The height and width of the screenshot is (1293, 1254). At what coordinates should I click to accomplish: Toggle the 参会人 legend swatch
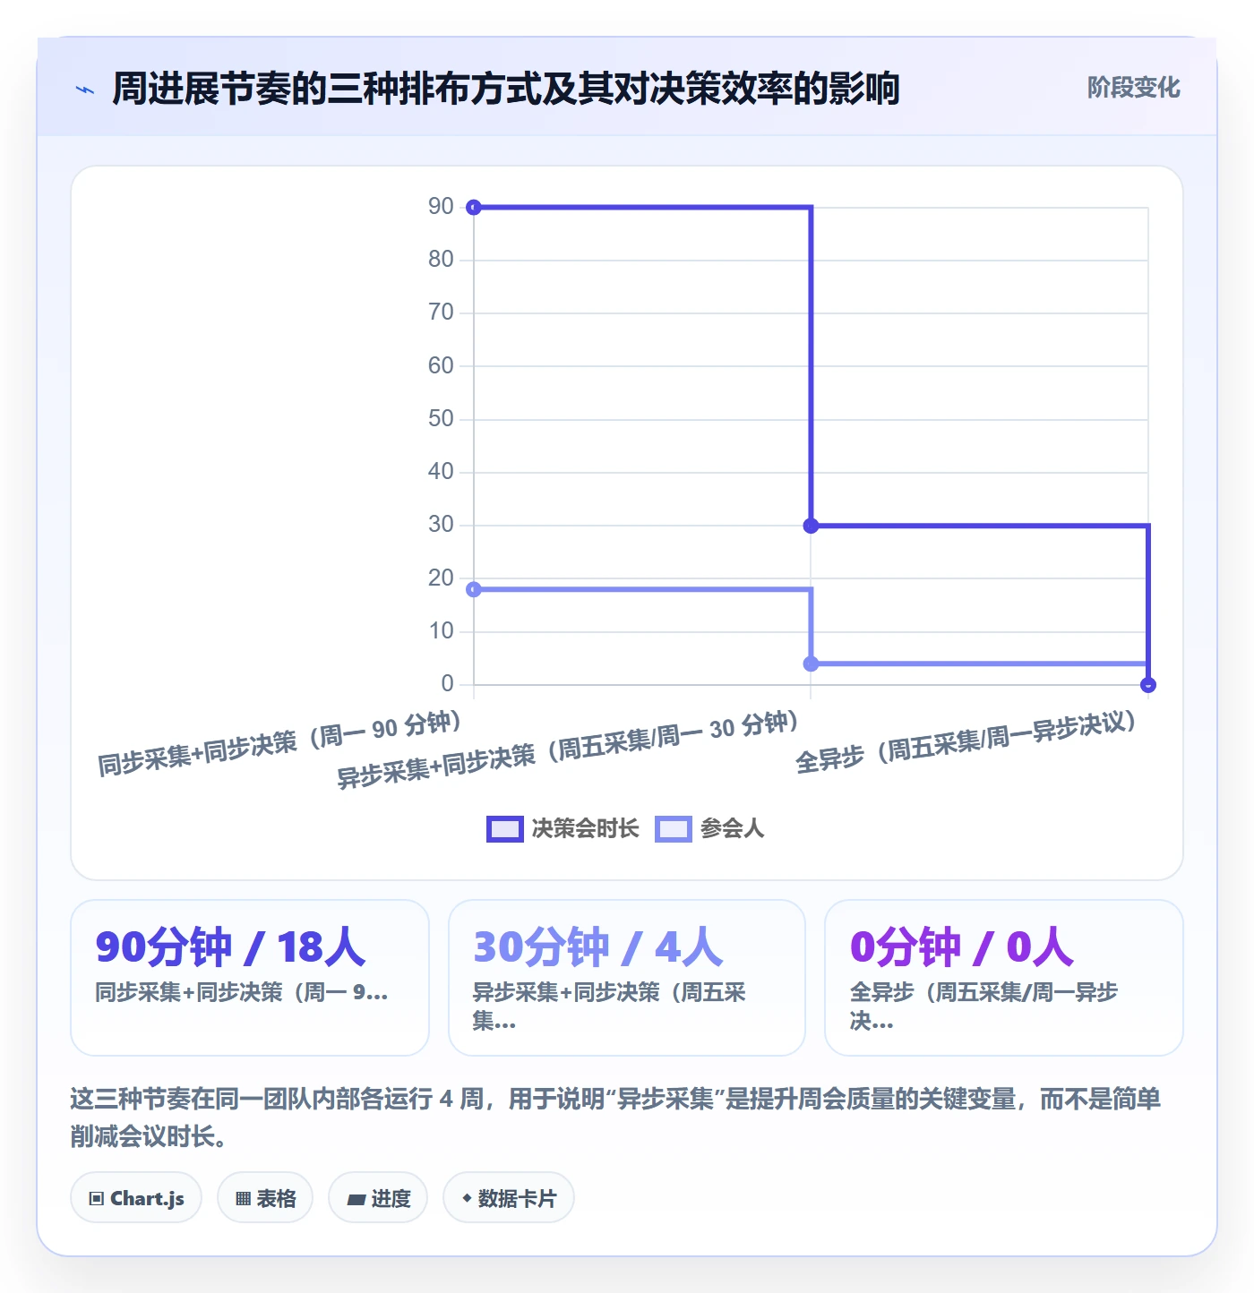coord(674,829)
